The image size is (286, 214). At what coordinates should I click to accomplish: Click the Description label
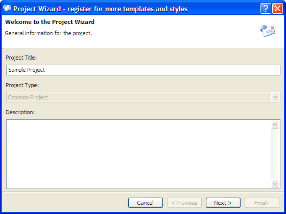[x=20, y=112]
